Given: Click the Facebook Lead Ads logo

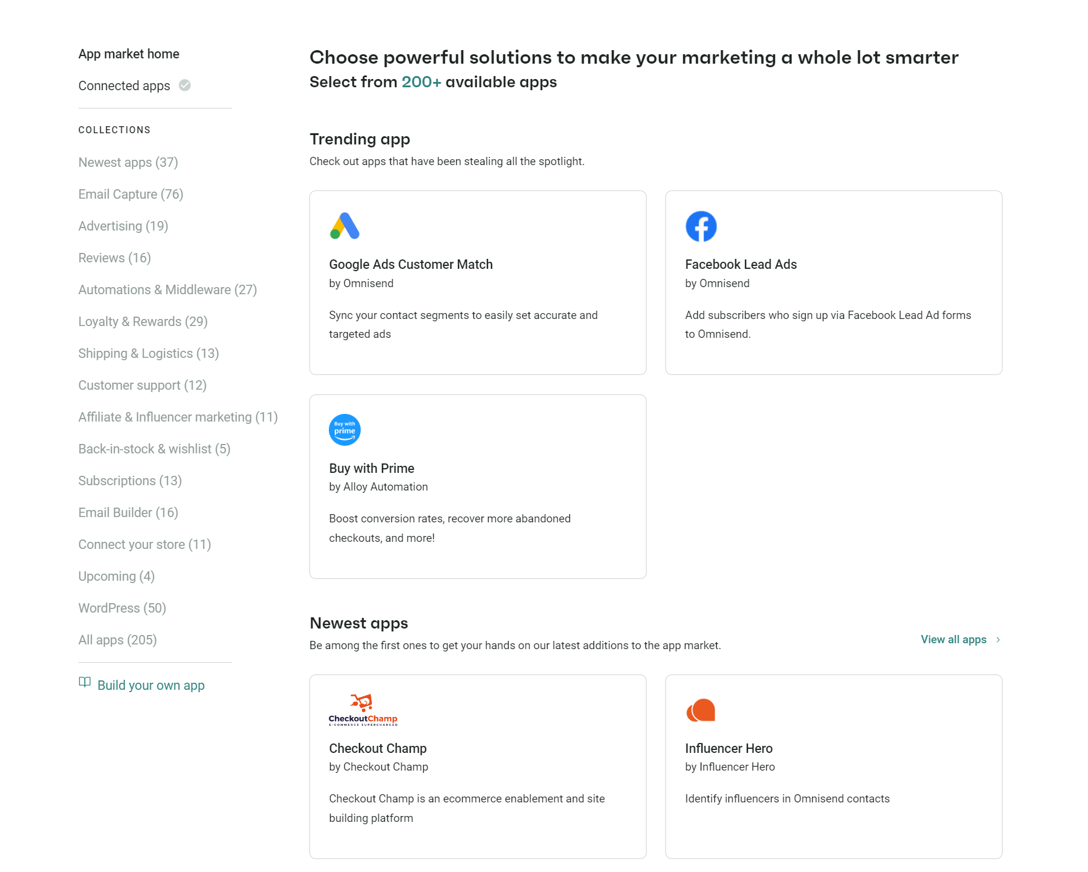Looking at the screenshot, I should point(701,226).
